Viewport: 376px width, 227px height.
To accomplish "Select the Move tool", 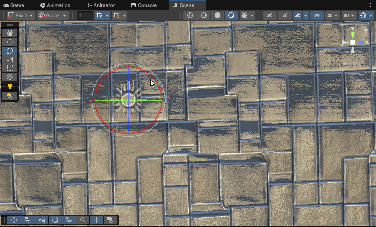I will pyautogui.click(x=10, y=42).
